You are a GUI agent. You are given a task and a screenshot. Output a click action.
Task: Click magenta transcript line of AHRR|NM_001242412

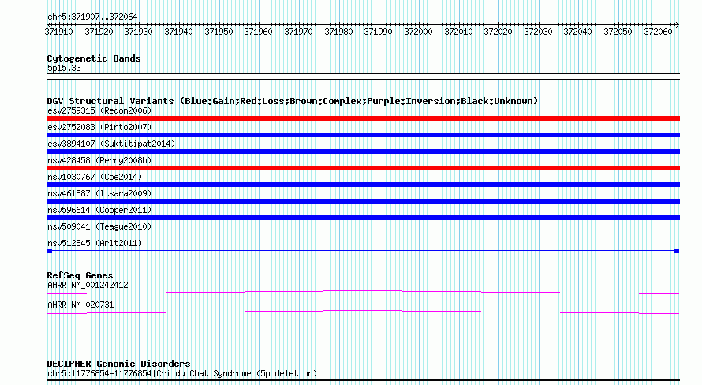point(363,293)
